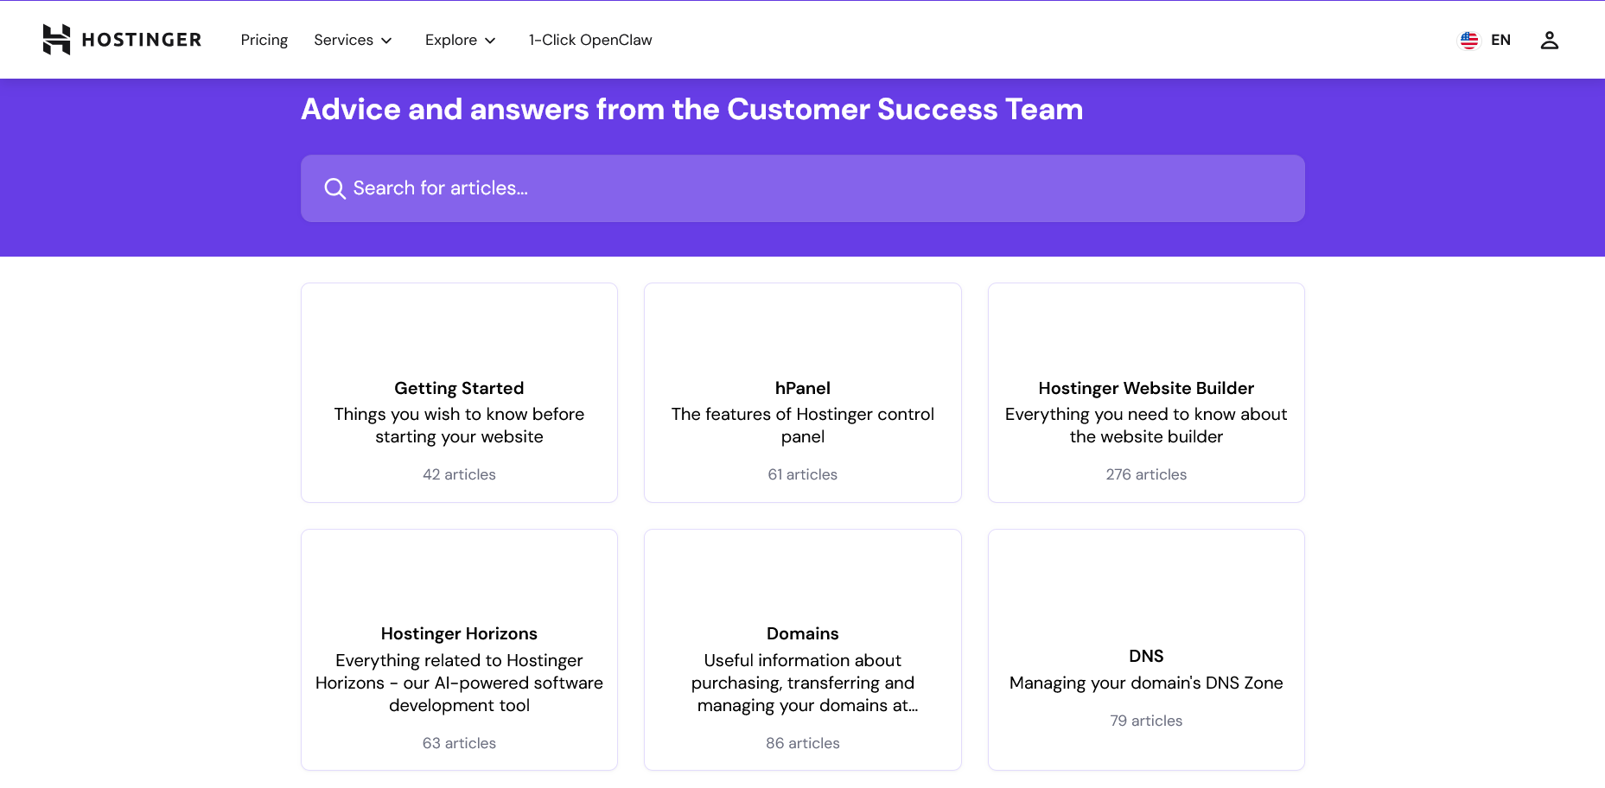The image size is (1605, 788).
Task: Open the user account profile icon
Action: coord(1549,40)
